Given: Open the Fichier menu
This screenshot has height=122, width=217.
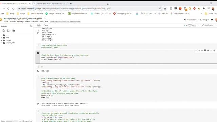Looking at the screenshot, I should [6, 22].
